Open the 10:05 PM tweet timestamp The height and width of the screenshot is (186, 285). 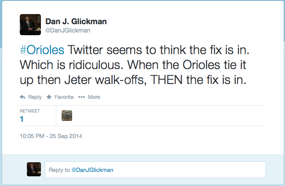coord(33,136)
